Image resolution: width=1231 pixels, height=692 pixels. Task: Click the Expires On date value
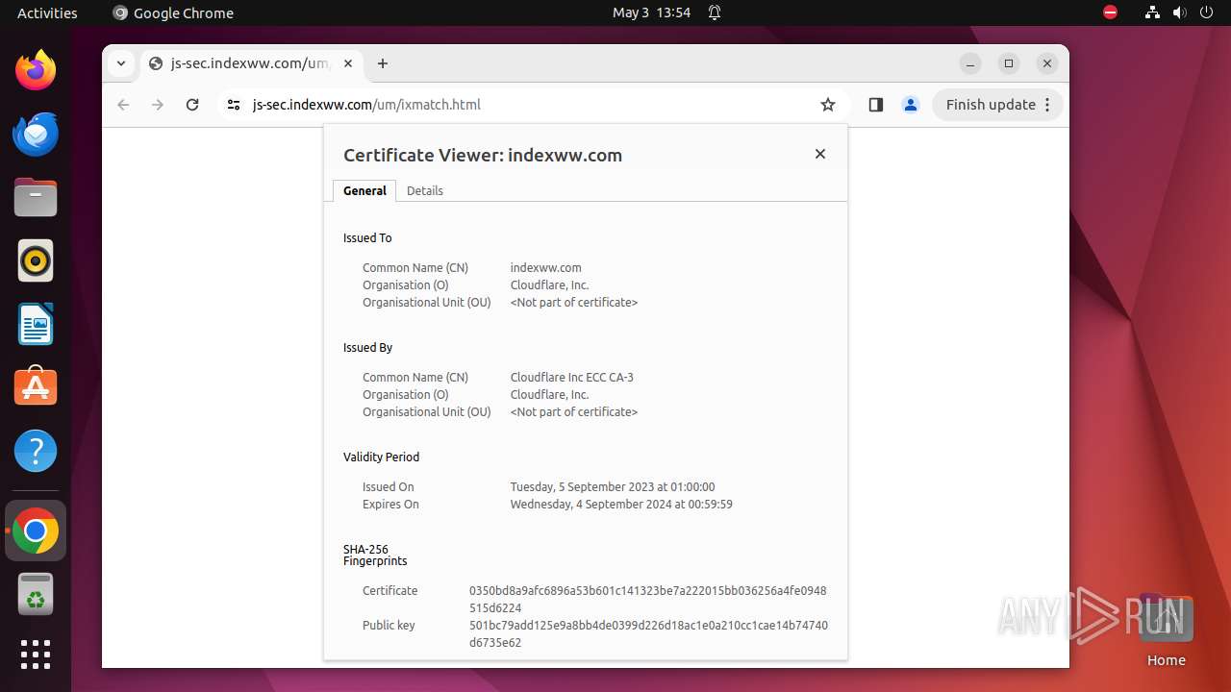pyautogui.click(x=621, y=505)
